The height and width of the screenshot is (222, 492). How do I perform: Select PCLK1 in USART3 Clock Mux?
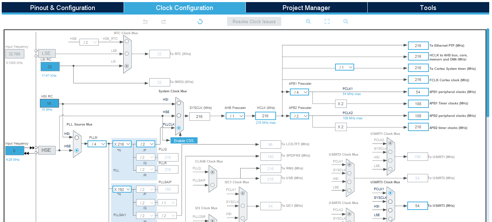coord(391,193)
